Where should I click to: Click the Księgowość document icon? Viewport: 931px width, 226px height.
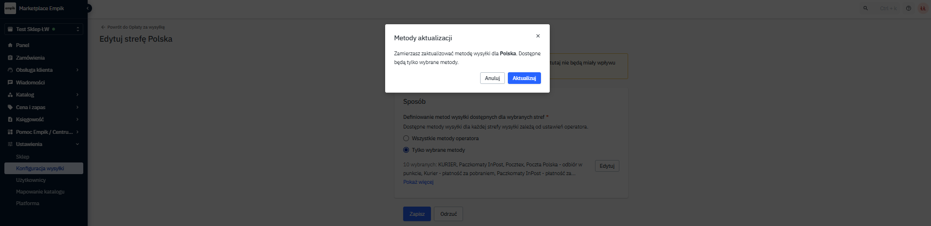coord(10,119)
